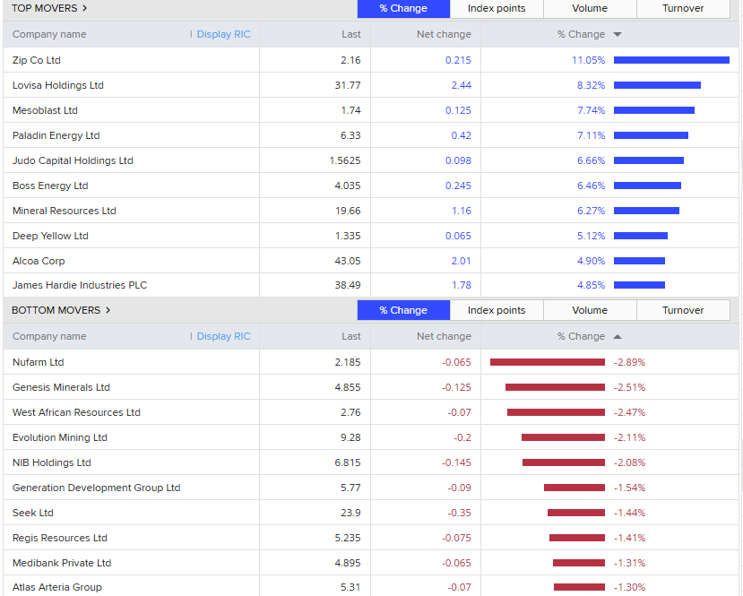Select Evolution Mining Ltd company name
Screen dimensions: 743x596
click(60, 437)
